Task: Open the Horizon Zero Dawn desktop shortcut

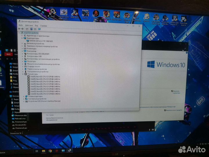Action: 64,14
